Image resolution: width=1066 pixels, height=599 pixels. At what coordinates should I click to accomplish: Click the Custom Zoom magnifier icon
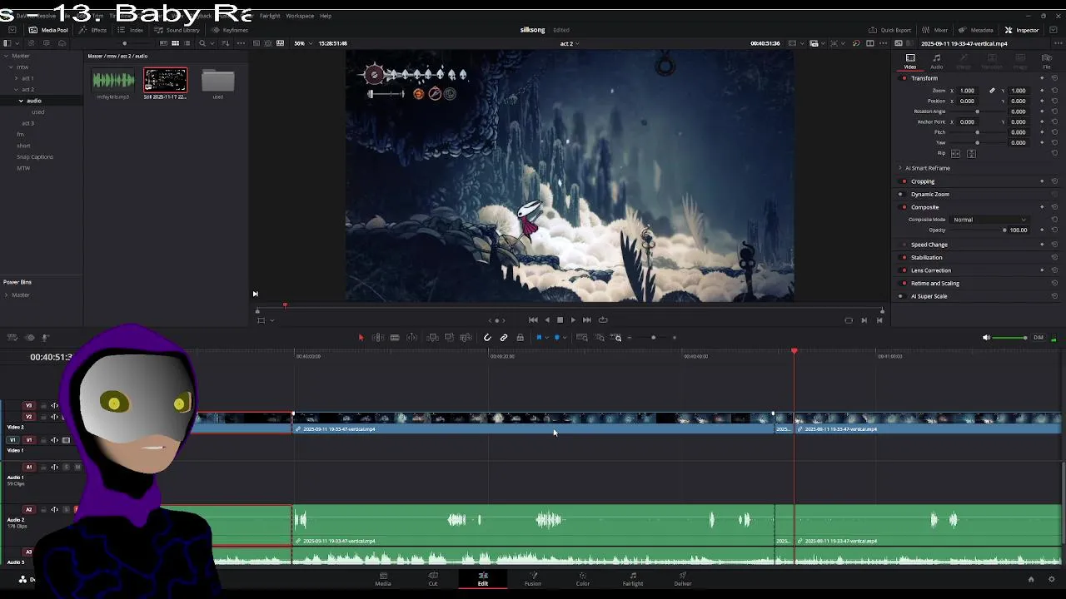click(617, 338)
